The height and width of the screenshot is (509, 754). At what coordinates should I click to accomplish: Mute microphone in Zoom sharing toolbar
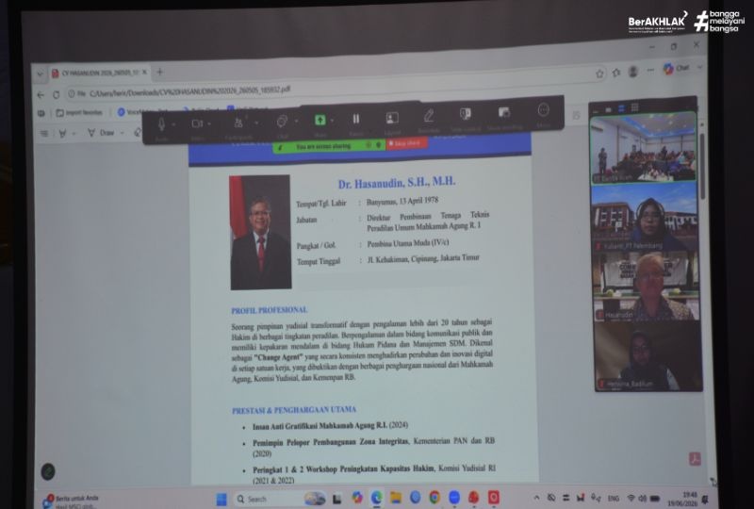(x=161, y=124)
